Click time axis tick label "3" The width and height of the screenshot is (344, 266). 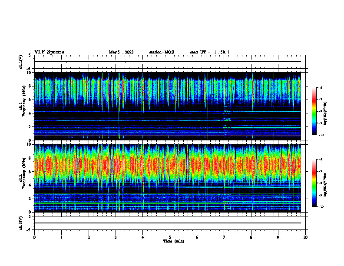coord(116,237)
